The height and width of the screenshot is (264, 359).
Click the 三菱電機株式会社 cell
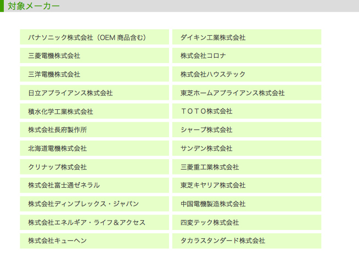[x=94, y=55]
